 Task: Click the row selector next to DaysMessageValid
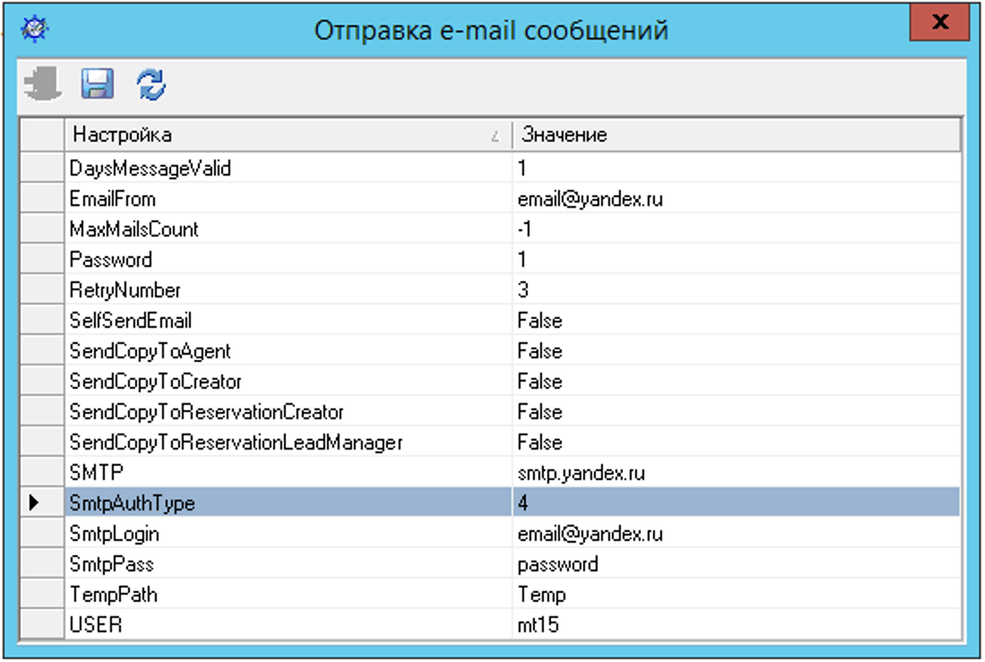tap(41, 168)
